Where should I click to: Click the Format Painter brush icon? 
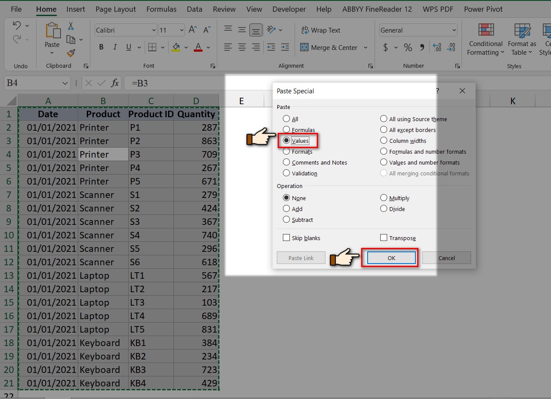click(x=71, y=53)
